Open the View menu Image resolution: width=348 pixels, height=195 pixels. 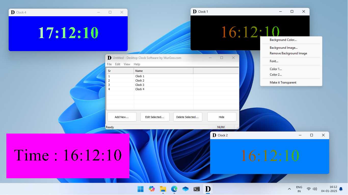[x=127, y=64]
